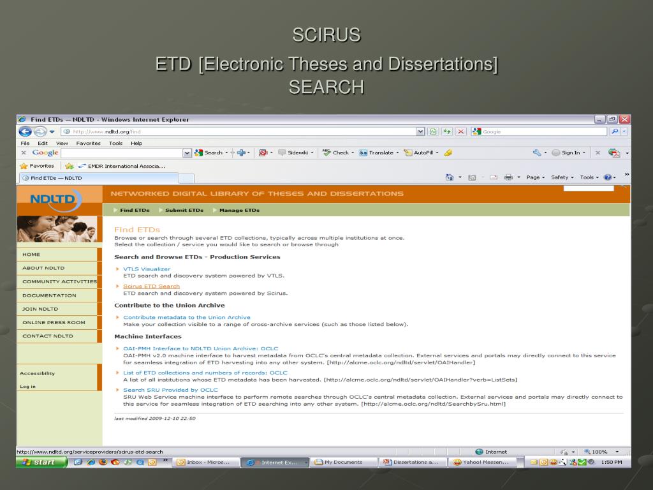Screen dimensions: 653x490
Task: Click COMMUNITY ACTIVITIES in the sidebar
Action: 57,281
